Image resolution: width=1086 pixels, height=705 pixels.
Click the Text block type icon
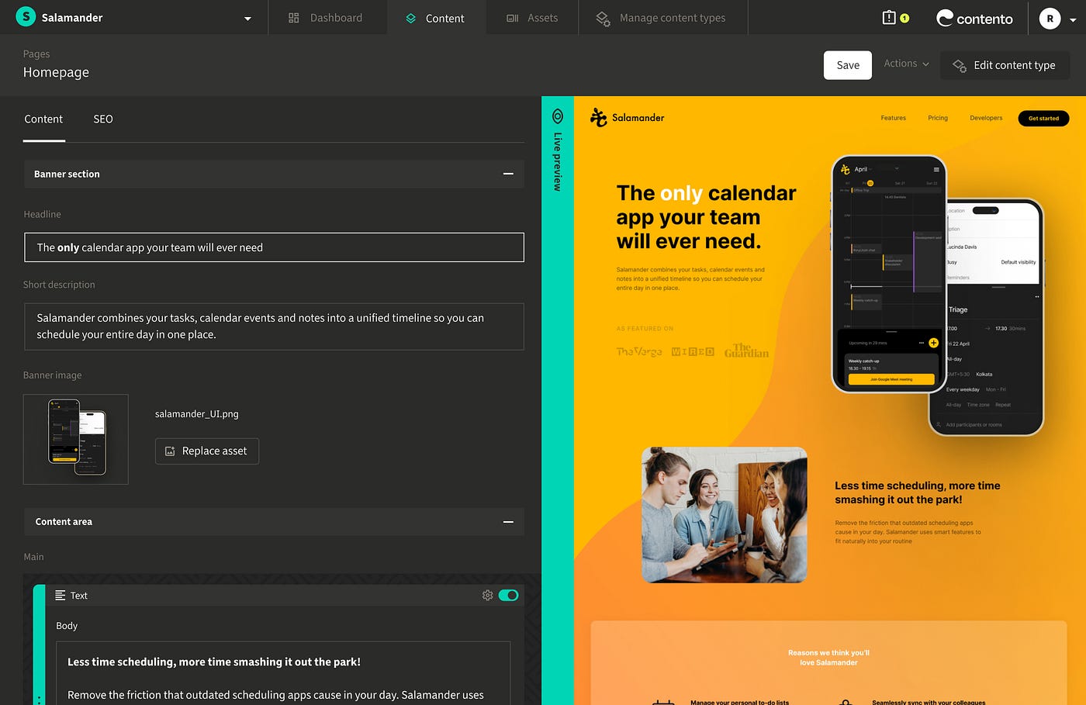coord(61,596)
